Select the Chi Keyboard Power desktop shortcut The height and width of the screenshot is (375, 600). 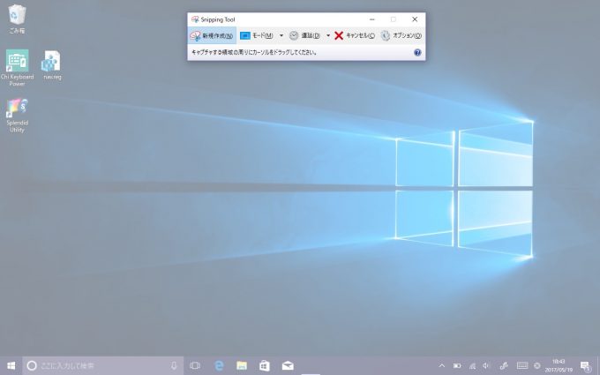pyautogui.click(x=17, y=68)
